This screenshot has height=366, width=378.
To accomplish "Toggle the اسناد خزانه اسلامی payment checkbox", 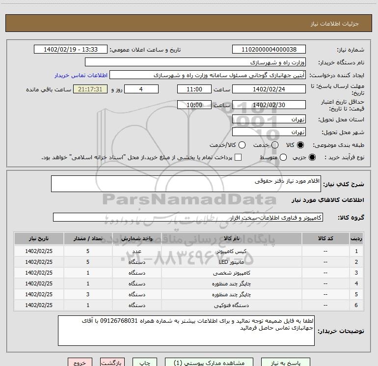I will (238, 157).
